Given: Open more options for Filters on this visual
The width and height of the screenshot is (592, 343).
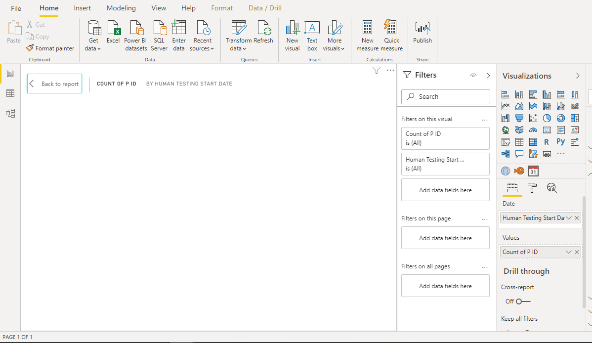Looking at the screenshot, I should point(485,120).
